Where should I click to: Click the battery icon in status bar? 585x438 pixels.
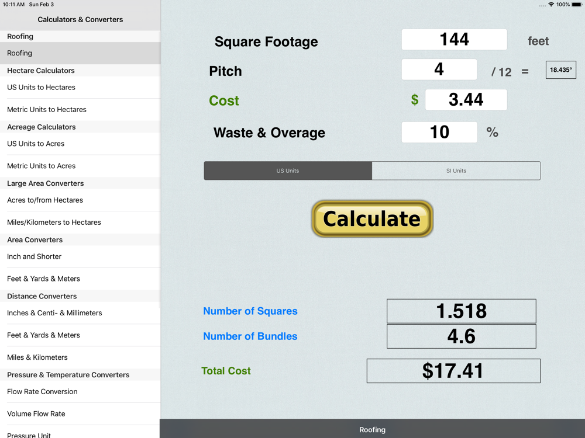coord(577,5)
